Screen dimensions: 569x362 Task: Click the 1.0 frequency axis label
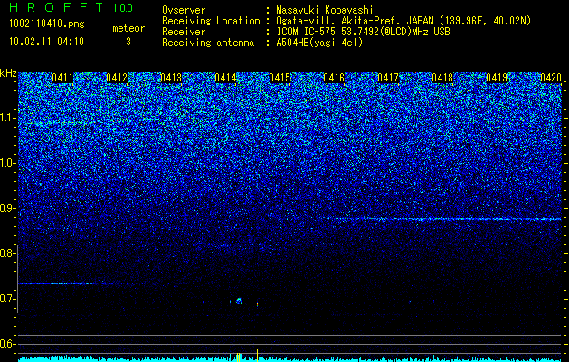pos(7,163)
